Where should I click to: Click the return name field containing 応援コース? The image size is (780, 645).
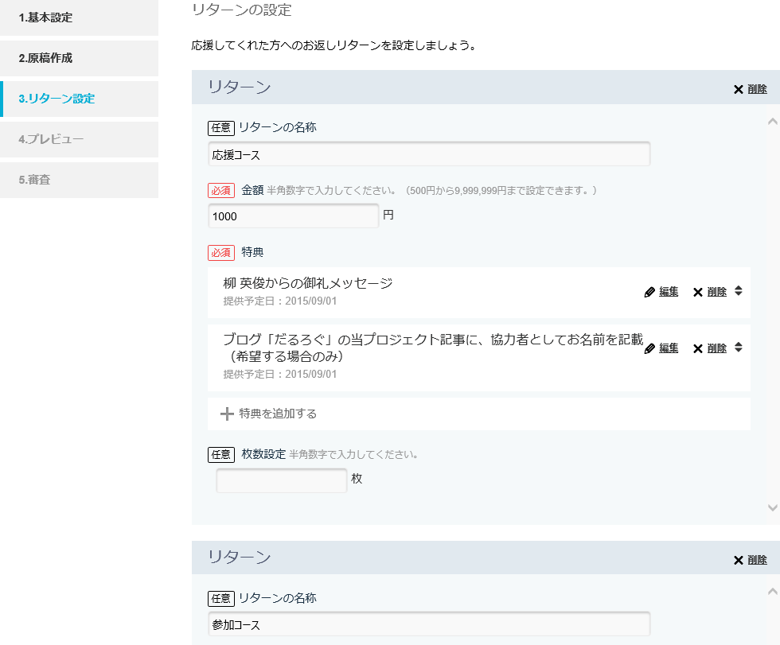click(429, 154)
